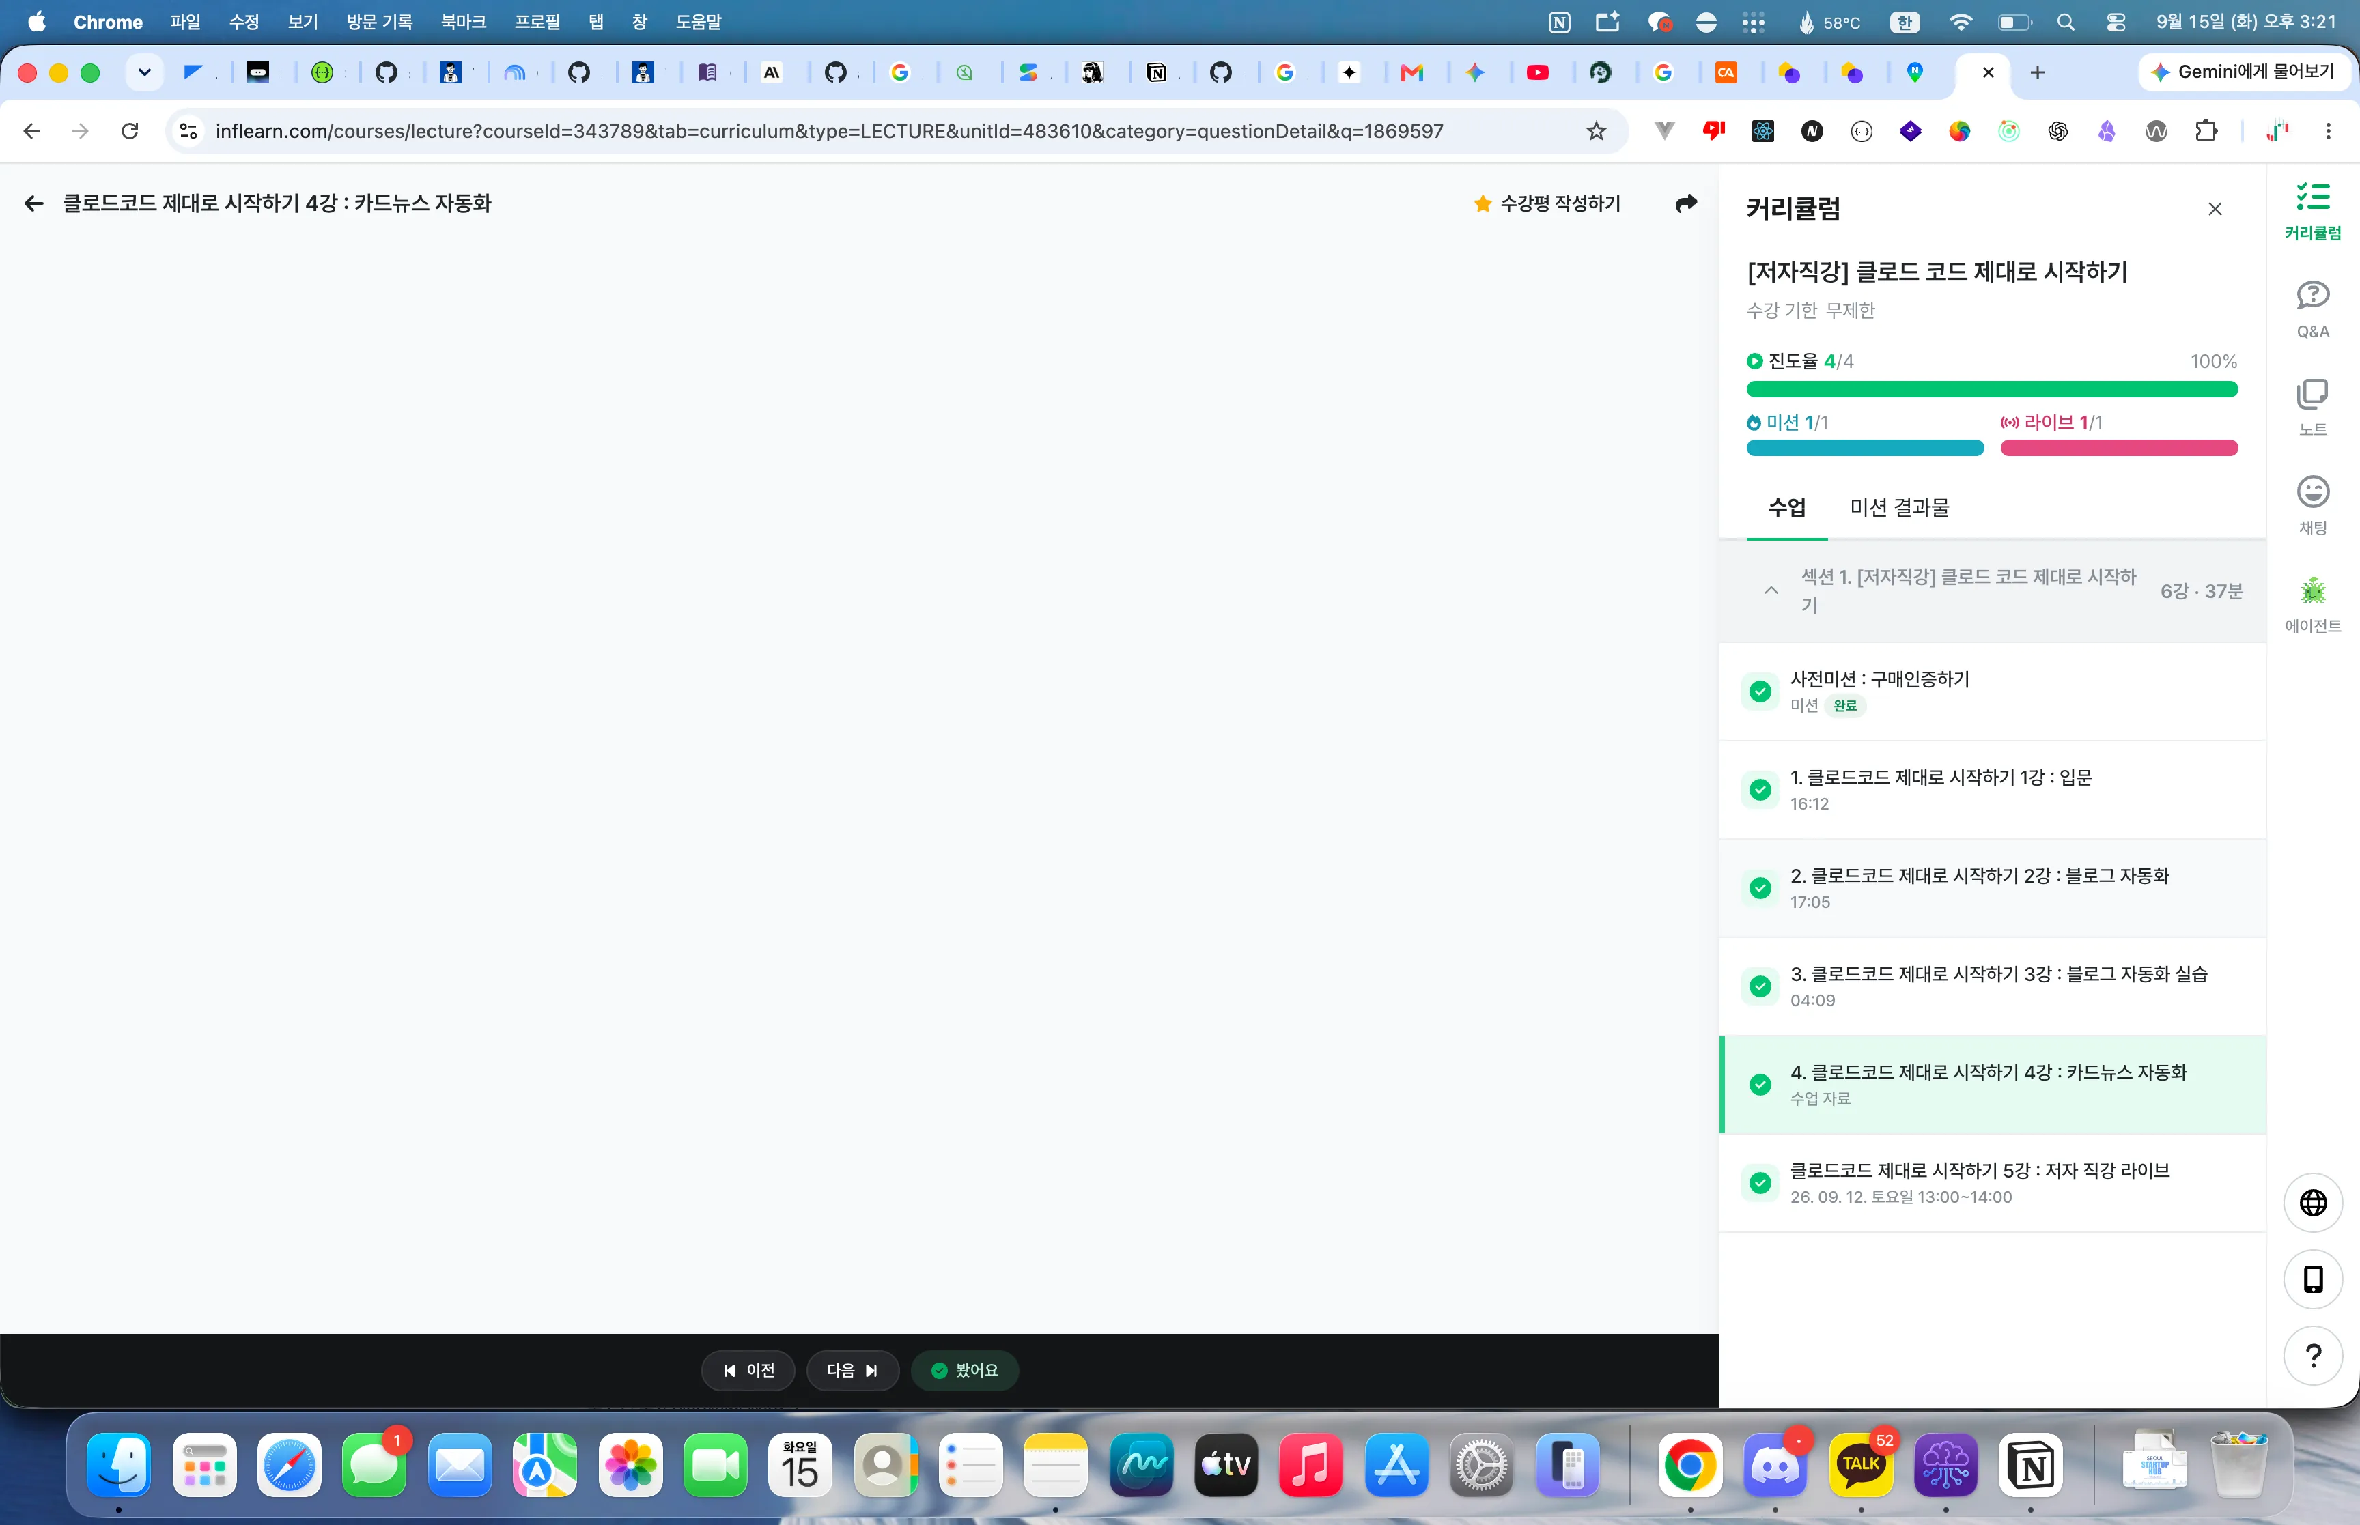This screenshot has height=1525, width=2360.
Task: Open the 채팅 chat icon
Action: [2312, 505]
